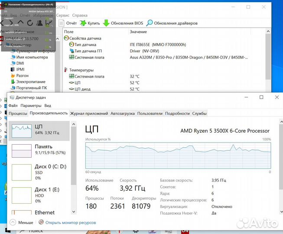Click the Температуры group heading in AIDA64
Image resolution: width=283 pixels, height=234 pixels.
79,70
